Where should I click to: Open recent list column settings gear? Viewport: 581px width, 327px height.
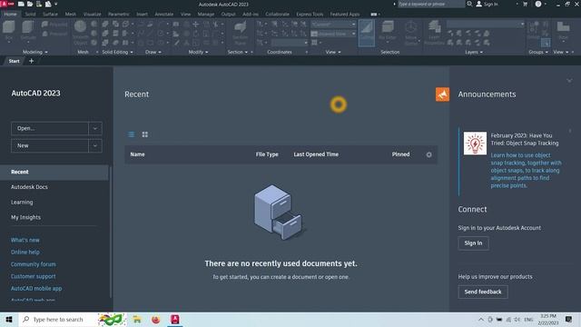(x=428, y=154)
